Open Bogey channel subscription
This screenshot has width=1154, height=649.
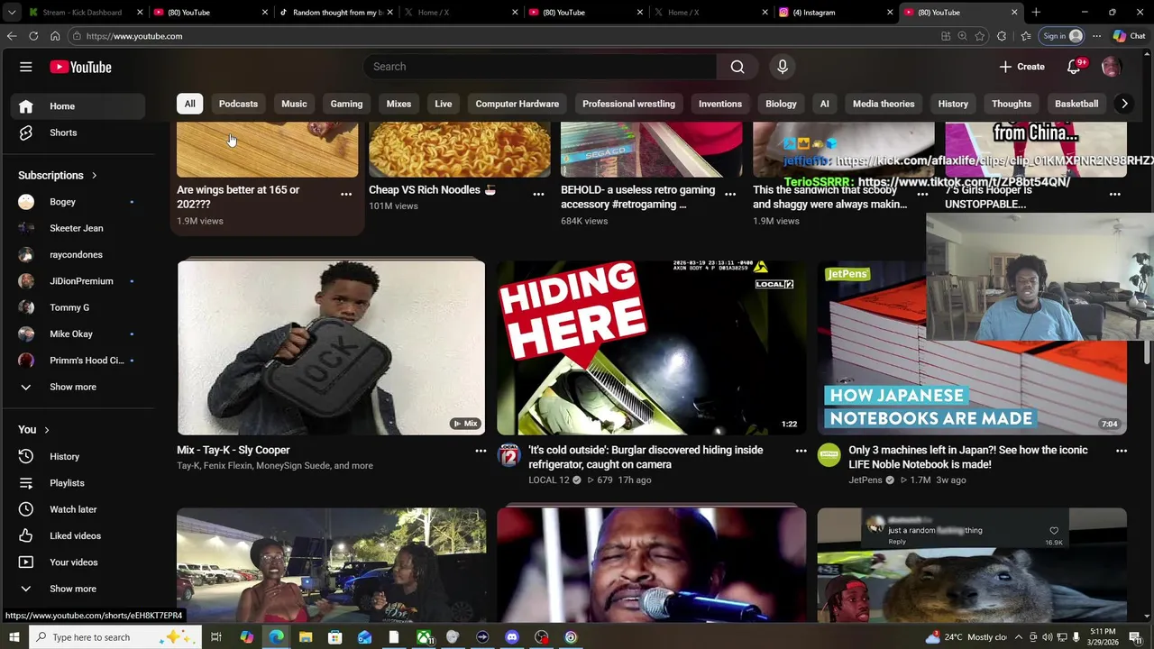point(78,202)
